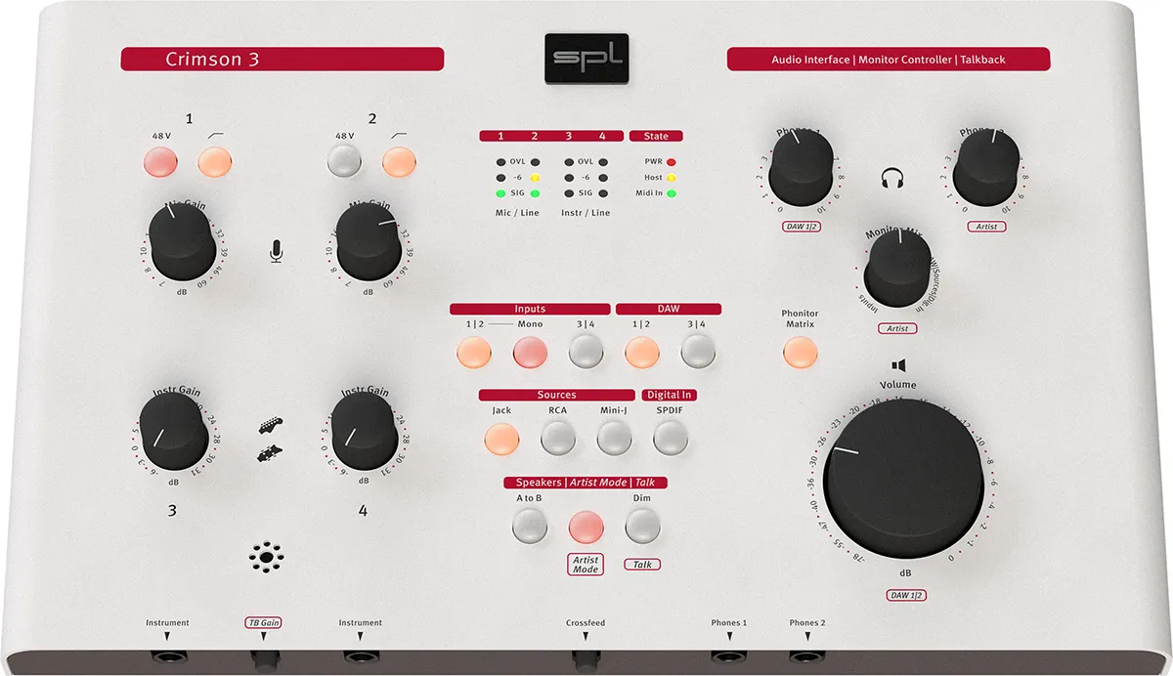Click the channel 4 OVL LED

pyautogui.click(x=603, y=162)
